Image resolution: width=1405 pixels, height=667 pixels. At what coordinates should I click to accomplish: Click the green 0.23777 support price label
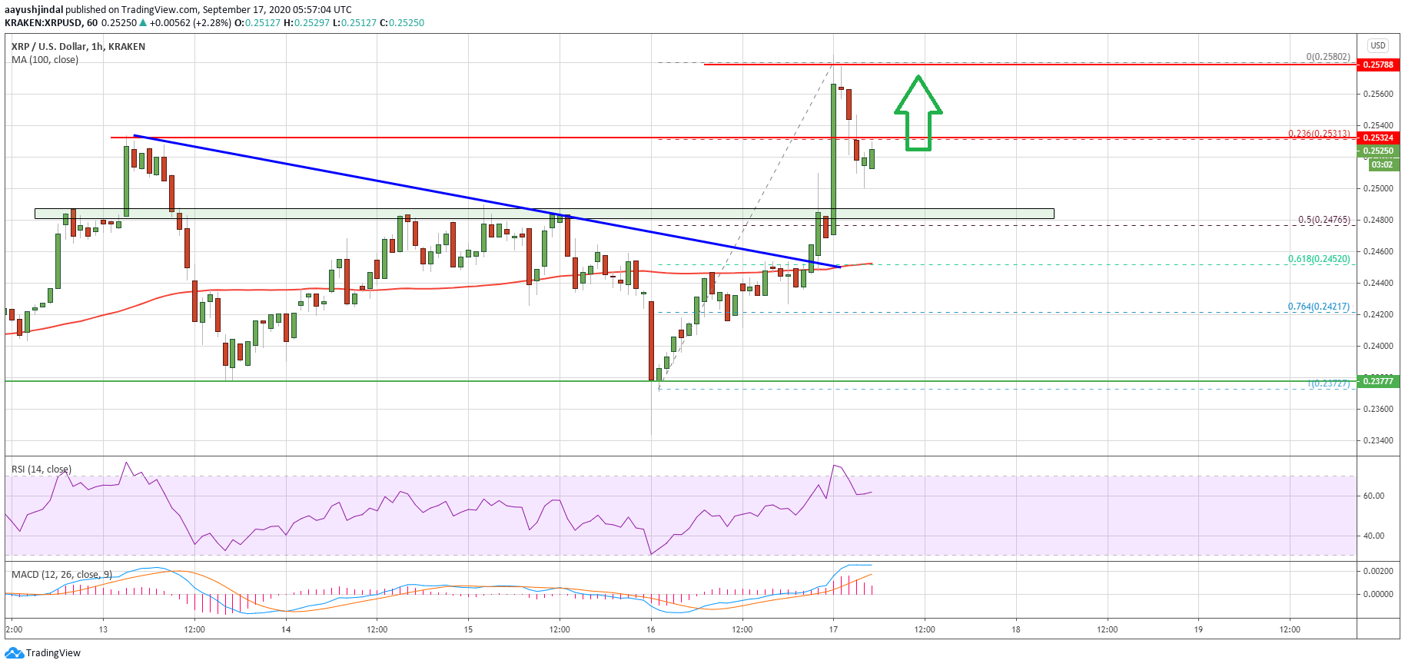click(1378, 381)
